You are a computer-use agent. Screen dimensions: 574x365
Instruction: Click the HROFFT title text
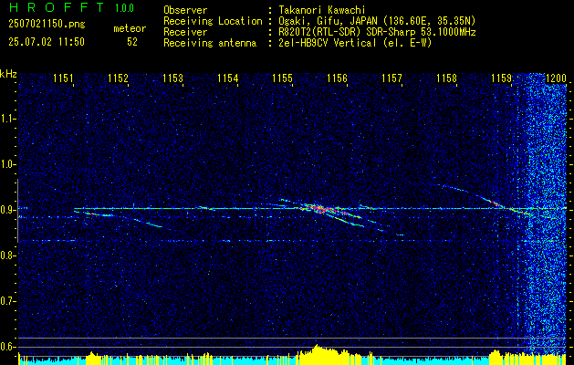tap(57, 7)
